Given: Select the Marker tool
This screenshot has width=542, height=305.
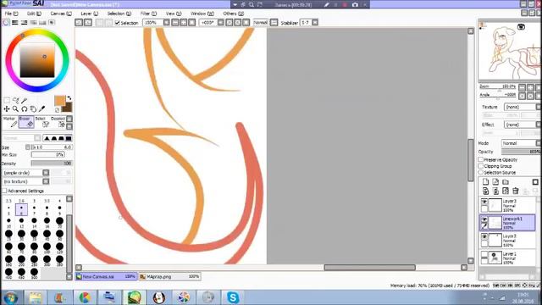Looking at the screenshot, I should [9, 122].
